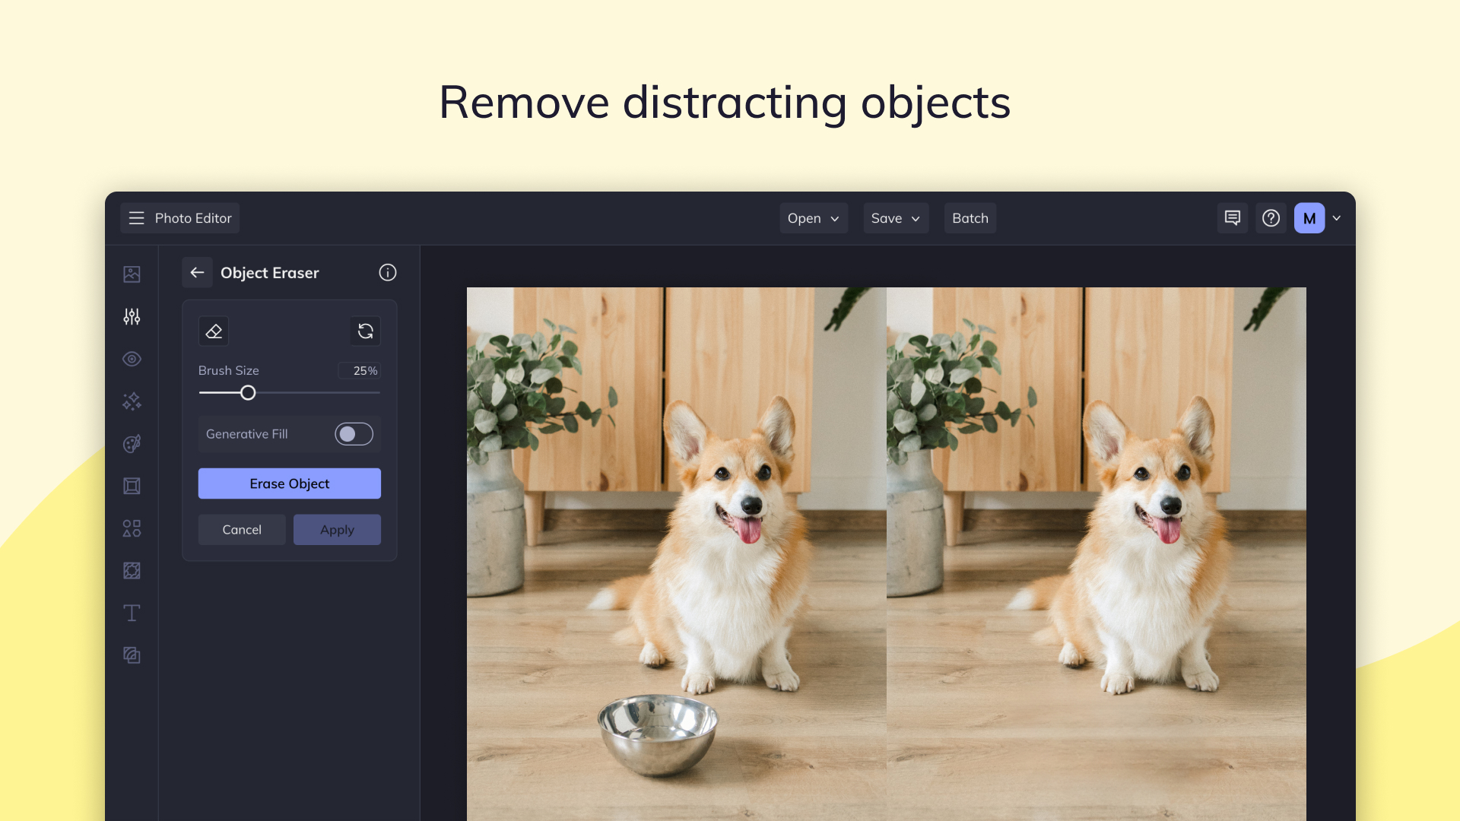Select the Edit sliders sidebar icon
This screenshot has width=1460, height=821.
[x=132, y=316]
